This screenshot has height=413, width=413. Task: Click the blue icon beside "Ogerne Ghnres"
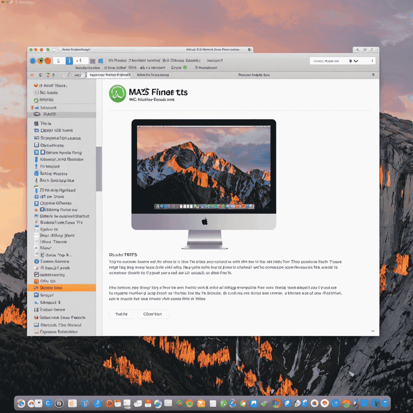tap(37, 203)
